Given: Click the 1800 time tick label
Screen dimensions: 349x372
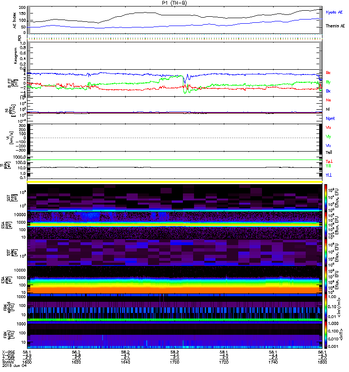Looking at the screenshot, I should click(322, 362).
